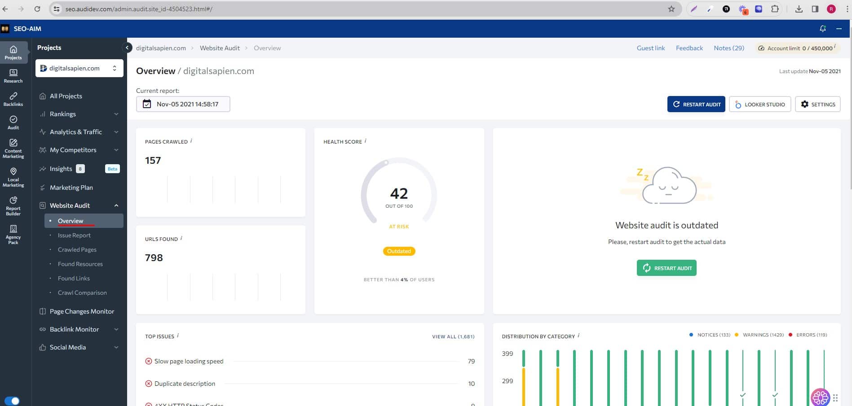The image size is (852, 406).
Task: Open the Projects icon in left rail
Action: pos(13,52)
